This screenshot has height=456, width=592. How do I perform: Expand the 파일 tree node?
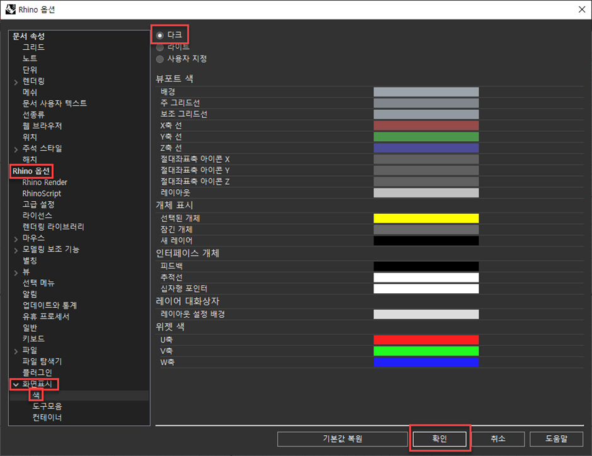tap(16, 351)
